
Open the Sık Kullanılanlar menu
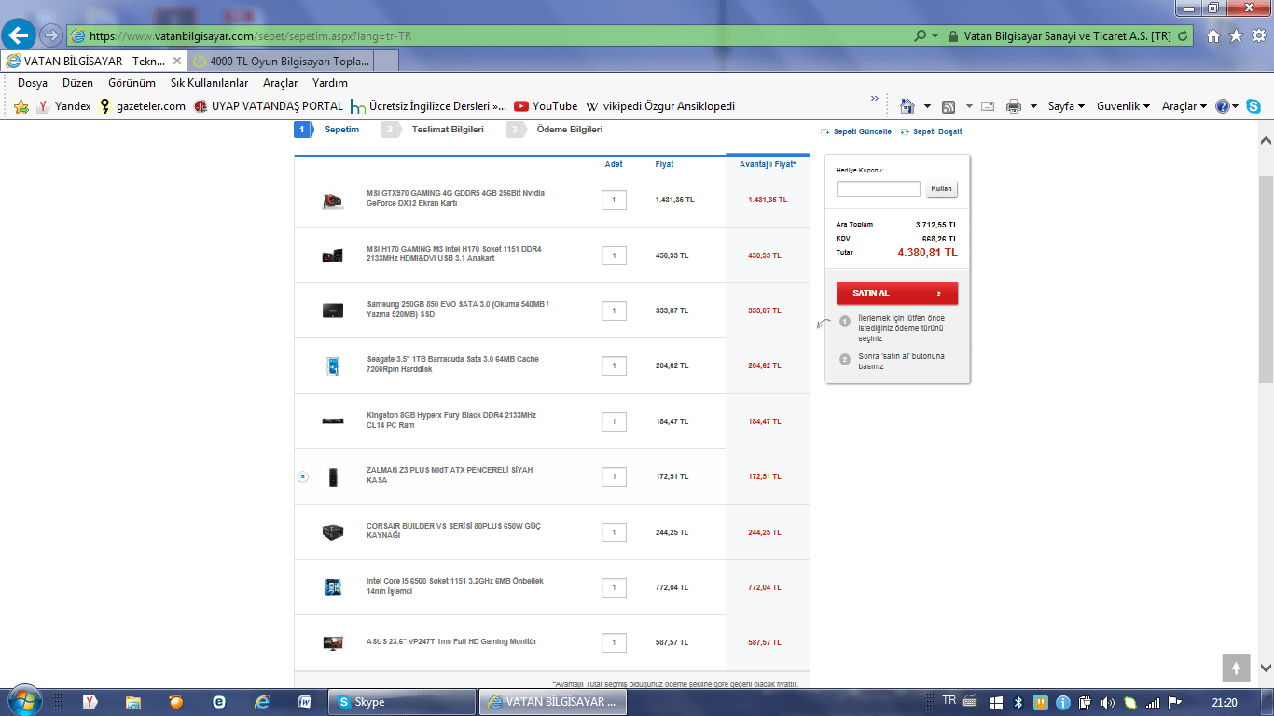click(209, 83)
